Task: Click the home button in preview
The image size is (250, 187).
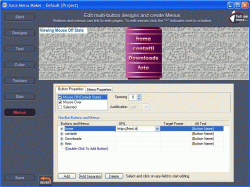Action: 143,39
